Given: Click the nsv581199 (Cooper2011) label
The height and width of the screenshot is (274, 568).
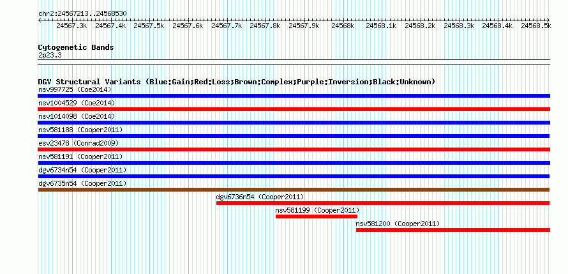Looking at the screenshot, I should pyautogui.click(x=317, y=210).
